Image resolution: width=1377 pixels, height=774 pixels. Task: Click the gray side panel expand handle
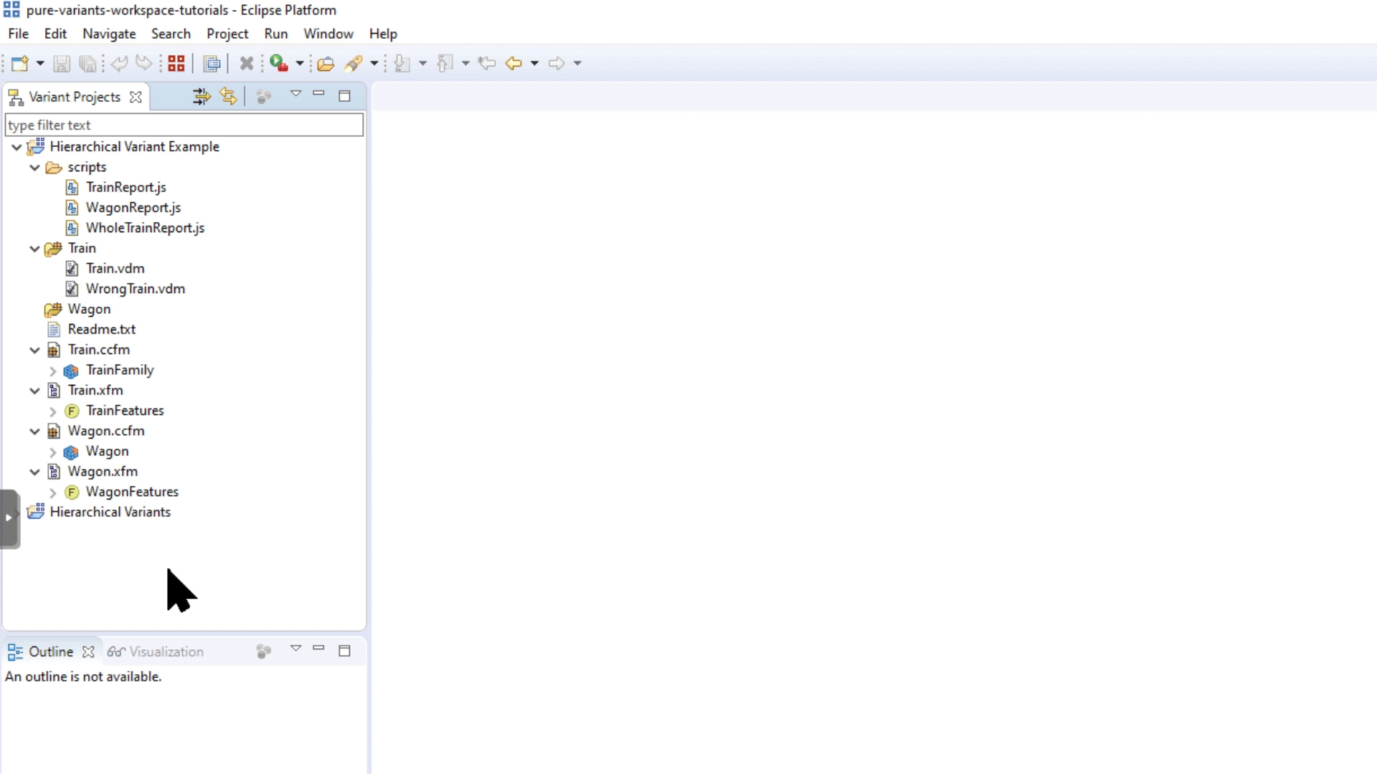click(9, 518)
